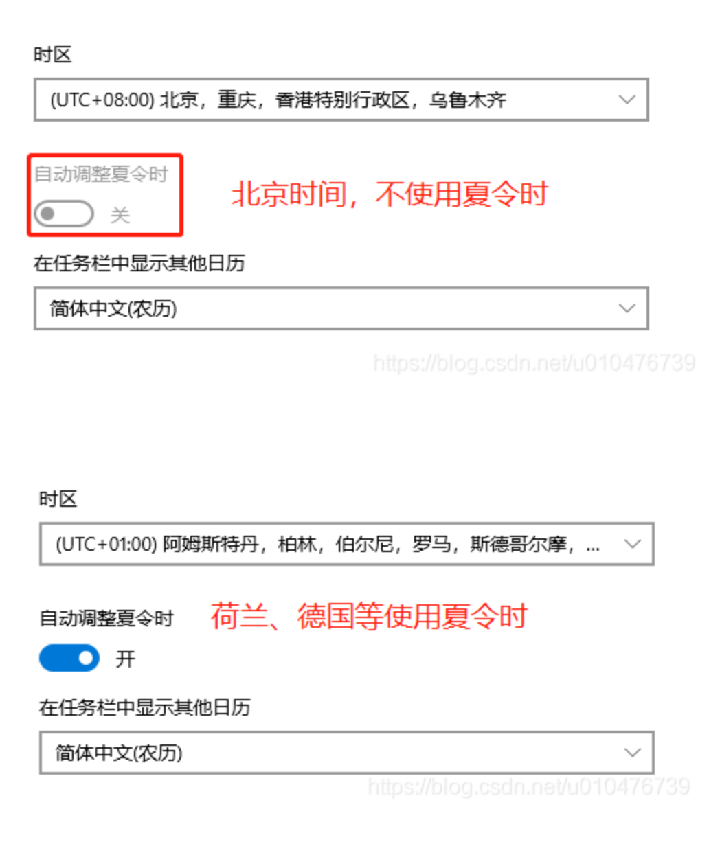Toggle the greyed-out 自动调整夏令时 switch marked 关
This screenshot has height=866, width=709.
(x=64, y=214)
